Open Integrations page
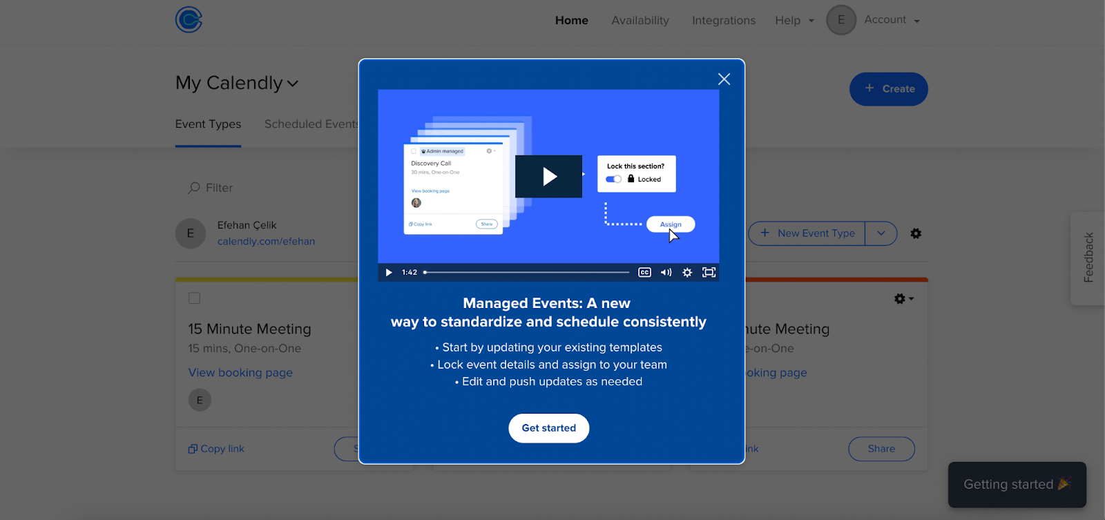Image resolution: width=1105 pixels, height=520 pixels. point(724,20)
